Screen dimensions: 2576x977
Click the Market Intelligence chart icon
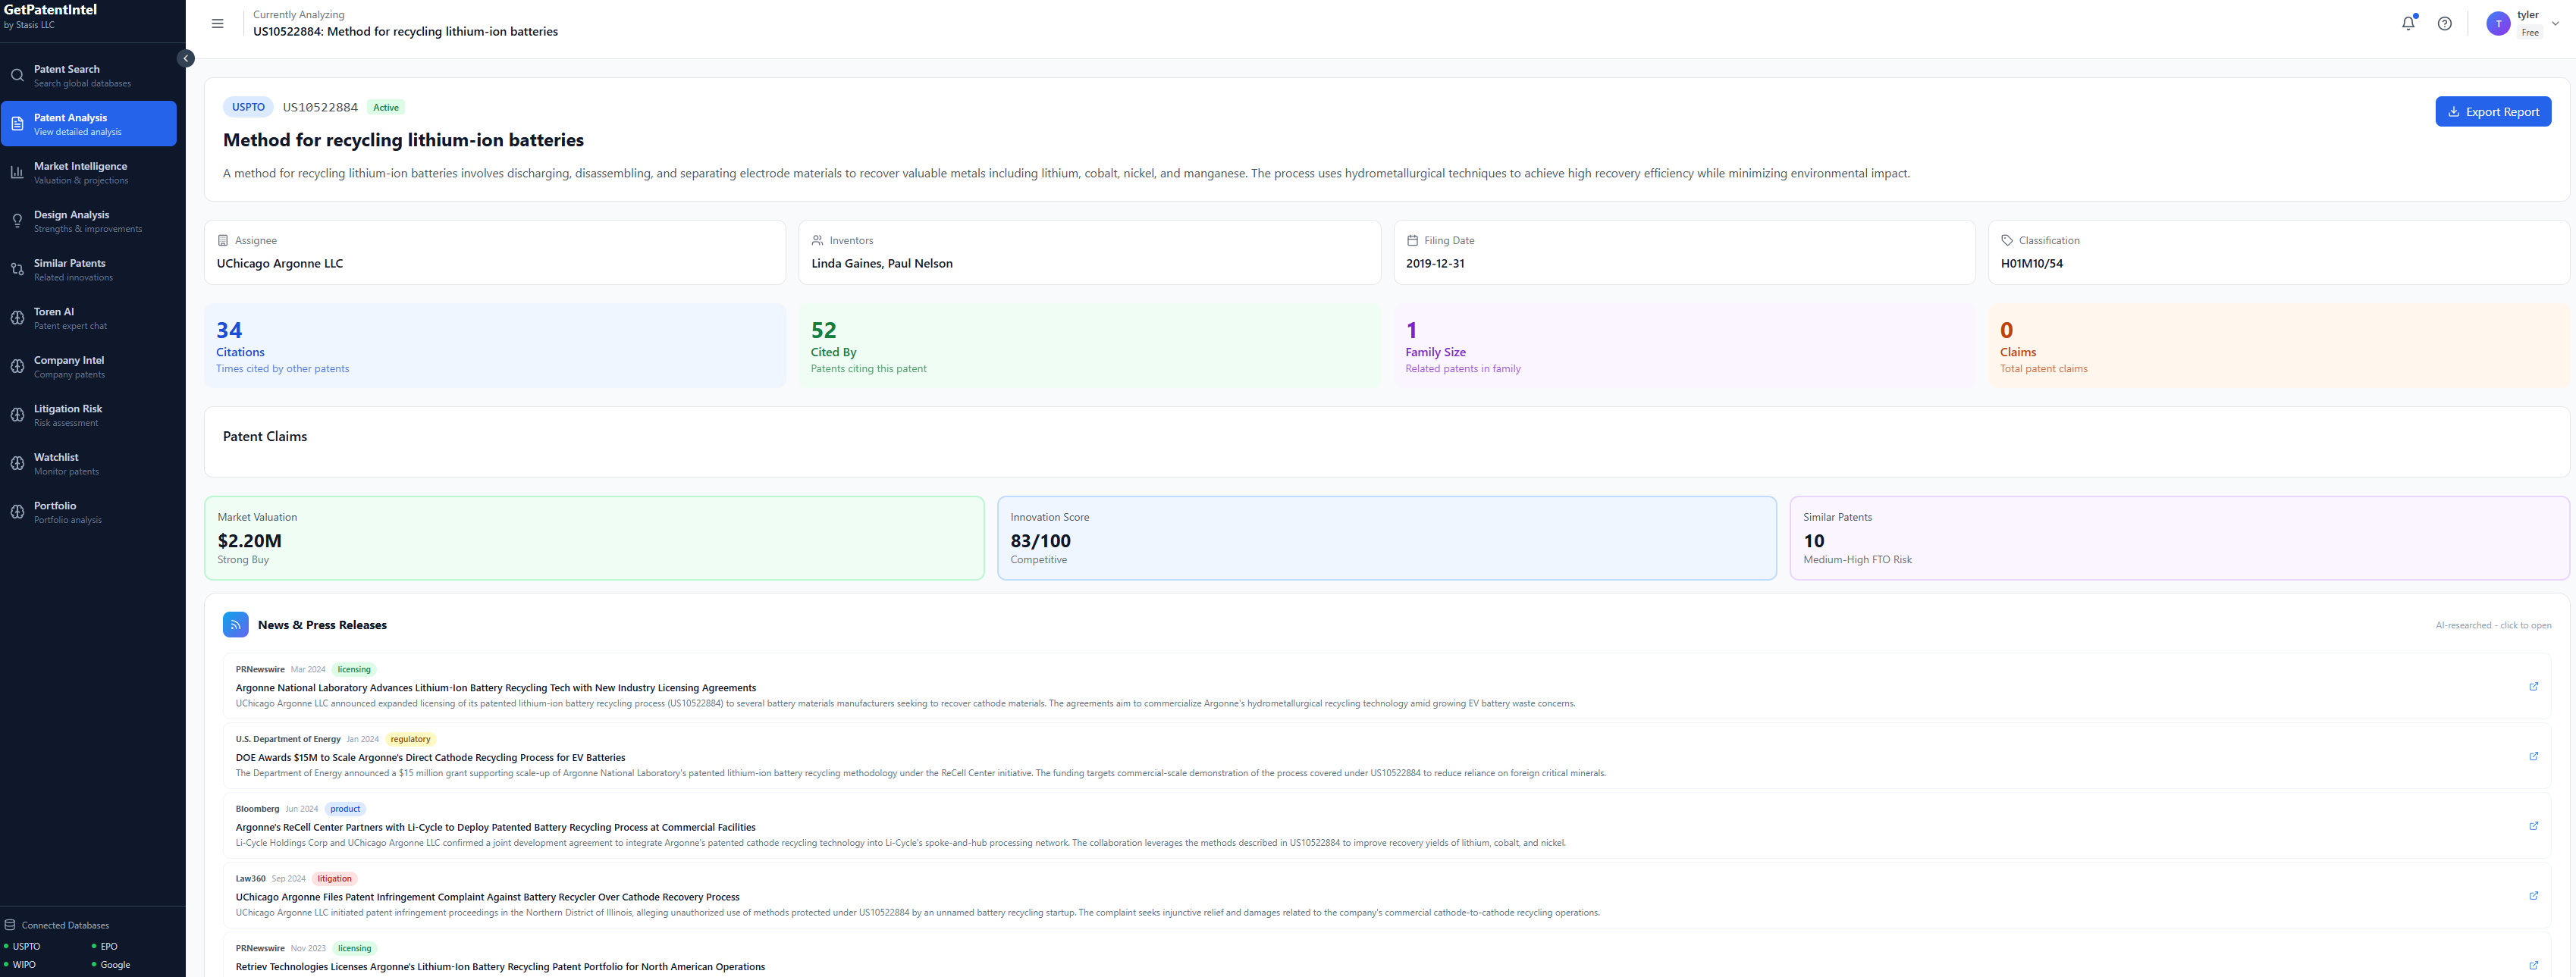[x=17, y=173]
